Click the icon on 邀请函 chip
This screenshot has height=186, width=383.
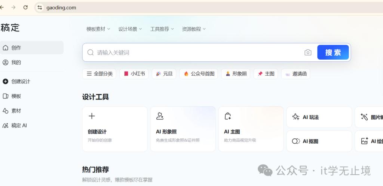click(x=288, y=74)
